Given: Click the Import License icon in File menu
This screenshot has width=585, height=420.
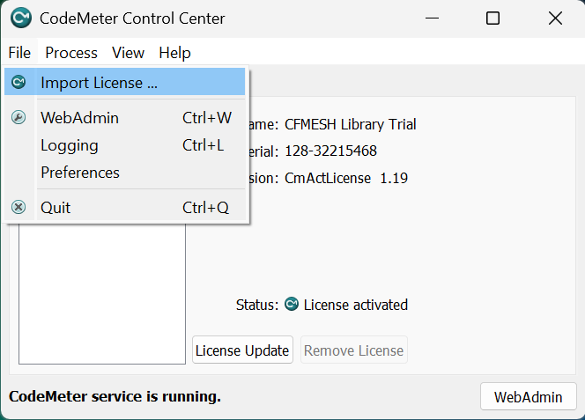Looking at the screenshot, I should coord(19,83).
